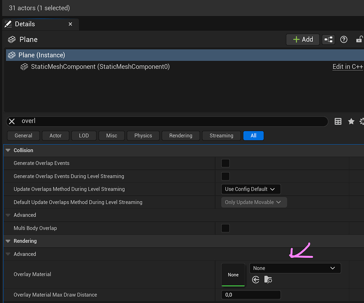The height and width of the screenshot is (303, 364).
Task: Enable Generate Overlap Events
Action: (x=225, y=163)
